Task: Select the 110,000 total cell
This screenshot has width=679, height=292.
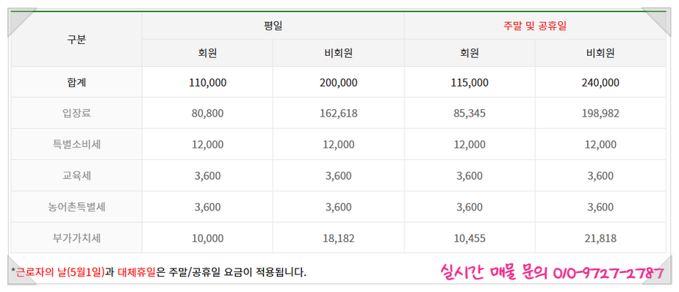Action: 207,82
